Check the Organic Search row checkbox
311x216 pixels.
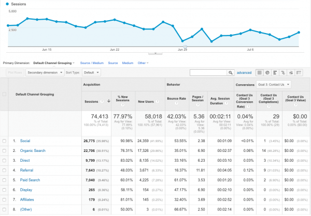pyautogui.click(x=4, y=151)
